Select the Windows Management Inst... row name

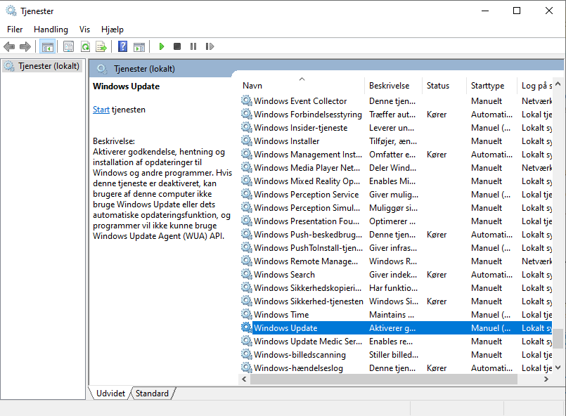(307, 155)
